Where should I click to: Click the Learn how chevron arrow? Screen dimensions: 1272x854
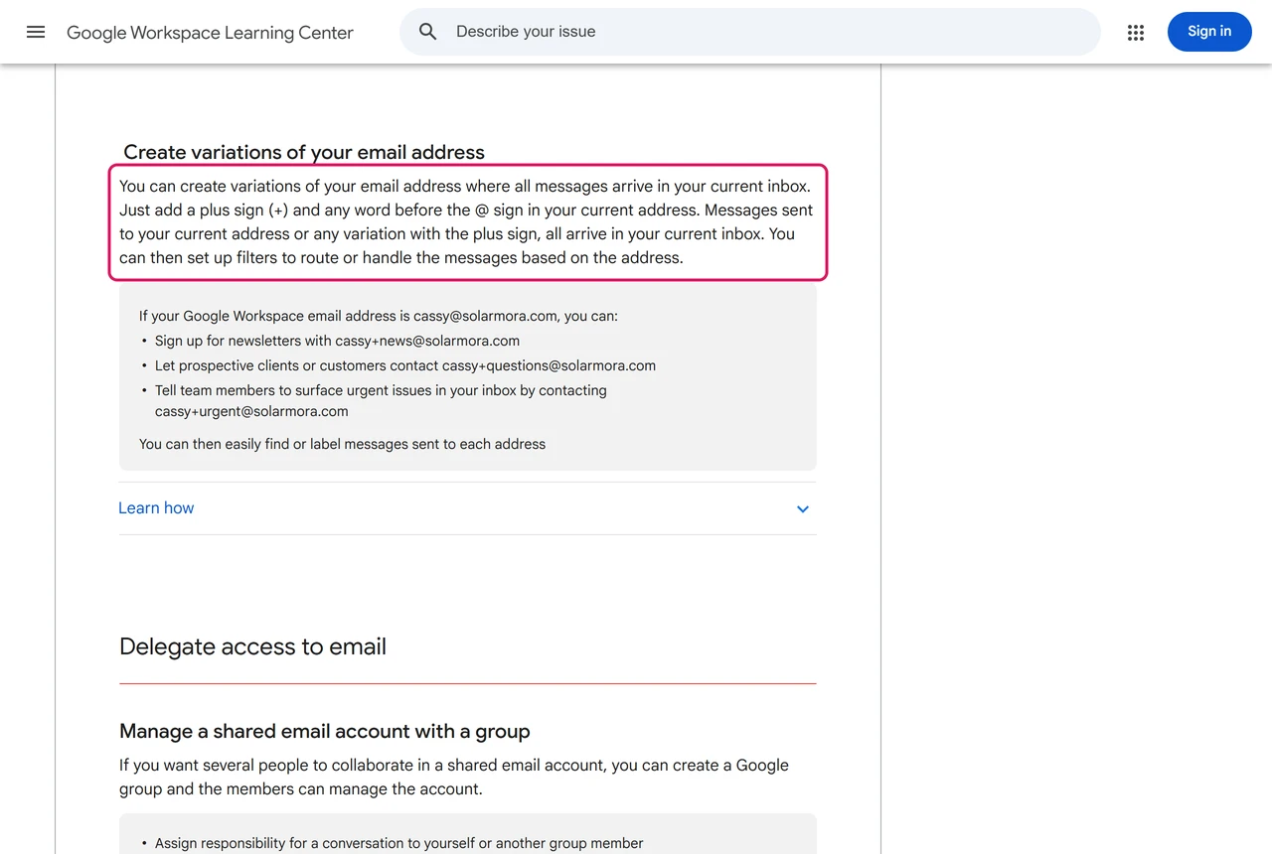[x=803, y=509]
